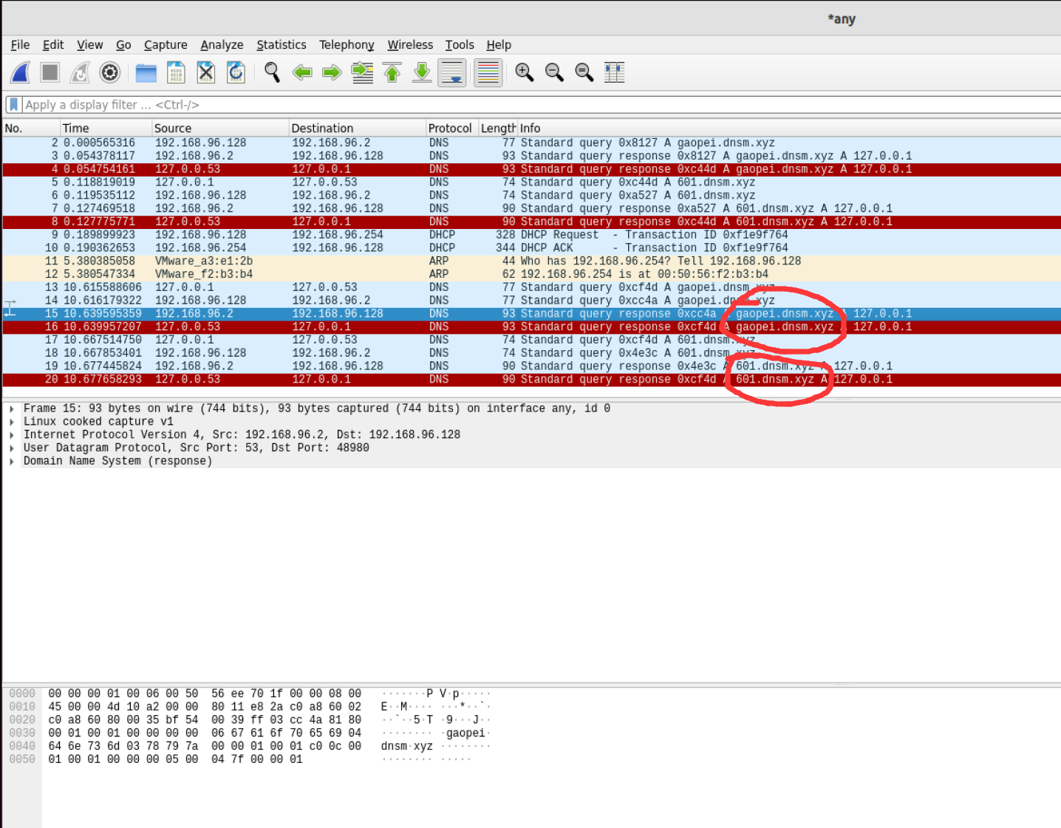Toggle auto-scroll during live capture
Image resolution: width=1061 pixels, height=828 pixels.
pyautogui.click(x=452, y=72)
